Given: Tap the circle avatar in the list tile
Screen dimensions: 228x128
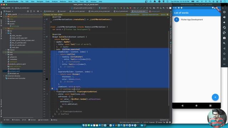Looking at the screenshot, I should click(177, 20).
